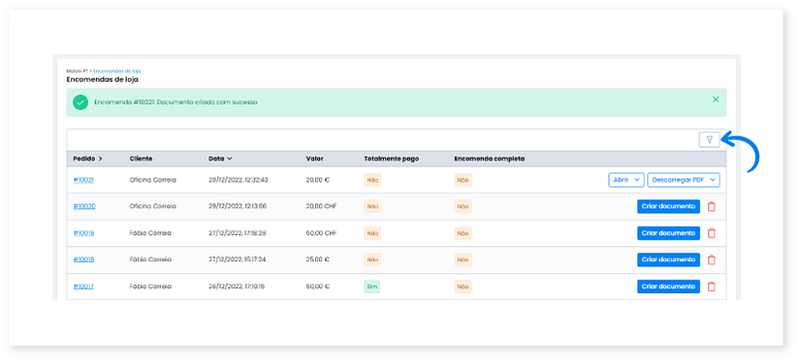Expand the Abrir dropdown for #10021
798x361 pixels.
tap(626, 180)
